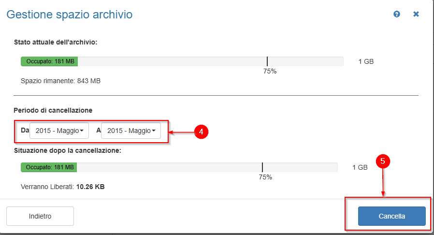Select the "Spazio rimanente: 843 MB" text
The height and width of the screenshot is (235, 434).
[60, 81]
